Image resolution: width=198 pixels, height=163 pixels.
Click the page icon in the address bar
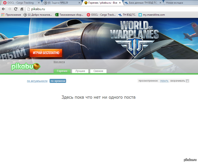pos(29,9)
